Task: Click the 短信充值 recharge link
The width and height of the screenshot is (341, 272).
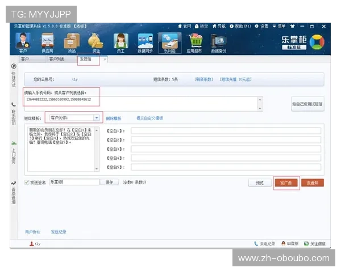Action: (x=235, y=79)
